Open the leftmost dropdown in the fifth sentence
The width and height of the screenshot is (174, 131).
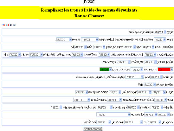124,62
